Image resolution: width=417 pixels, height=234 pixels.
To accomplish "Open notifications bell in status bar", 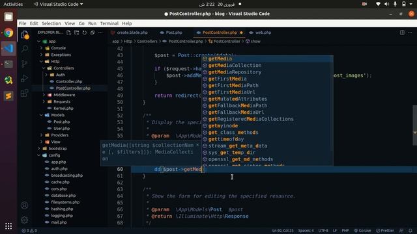I will tap(410, 231).
